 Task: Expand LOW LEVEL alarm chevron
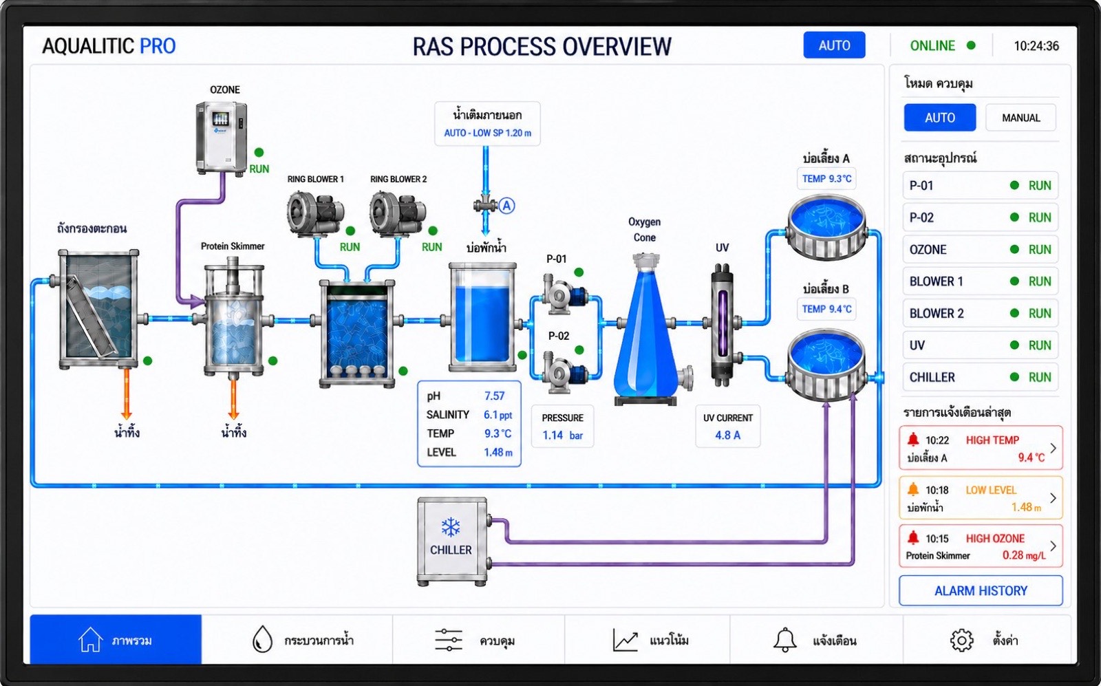pyautogui.click(x=1053, y=497)
